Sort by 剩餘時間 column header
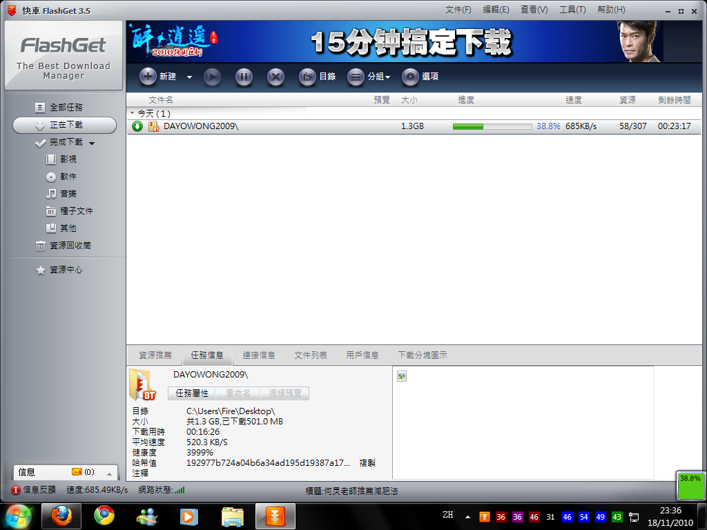Image resolution: width=707 pixels, height=530 pixels. point(674,100)
